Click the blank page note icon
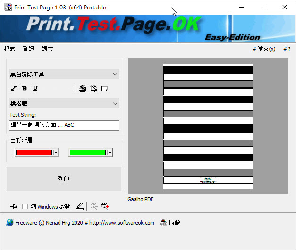The width and height of the screenshot is (296, 250). 104,89
